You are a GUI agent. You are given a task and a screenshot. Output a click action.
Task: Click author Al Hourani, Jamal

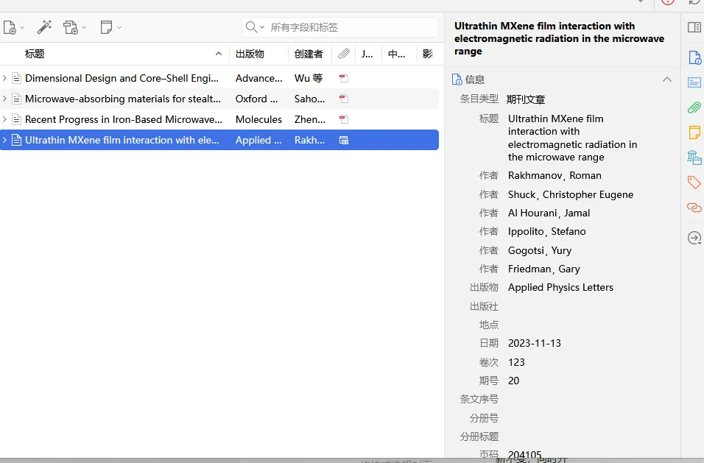pos(549,213)
